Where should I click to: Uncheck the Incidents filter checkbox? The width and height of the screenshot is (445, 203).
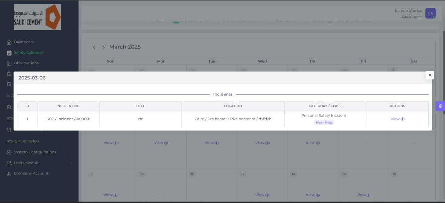click(x=176, y=20)
